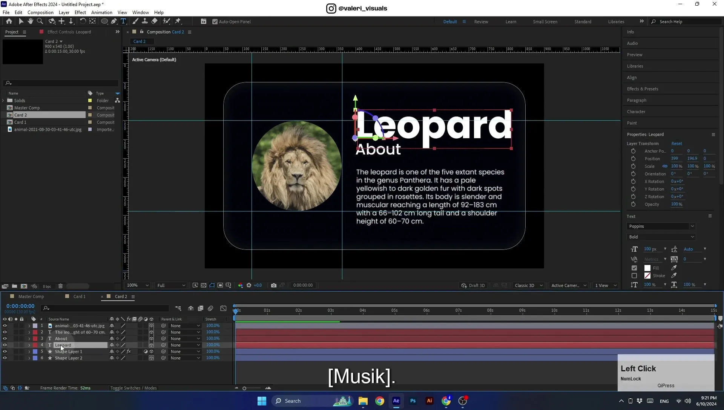Select the Horizontal Type tool
Viewport: 724px width, 410px height.
pos(123,21)
